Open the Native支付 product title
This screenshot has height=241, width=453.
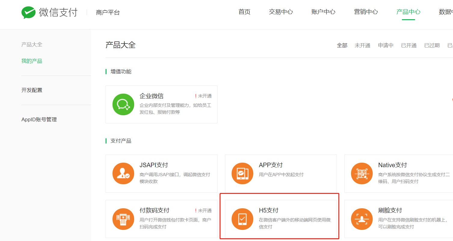pyautogui.click(x=393, y=165)
